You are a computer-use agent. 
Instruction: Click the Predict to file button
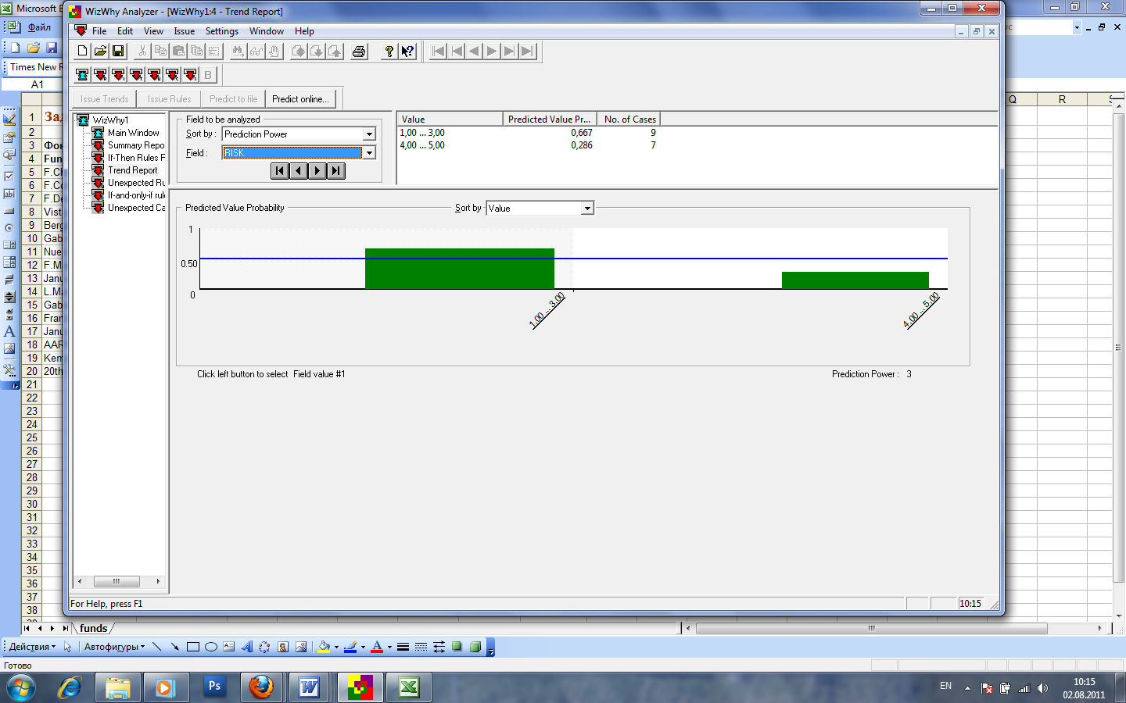tap(233, 99)
